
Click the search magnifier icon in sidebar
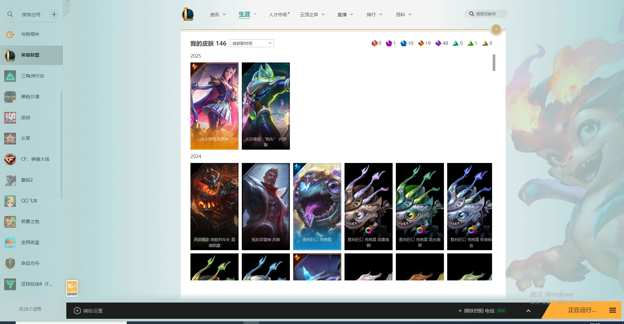[10, 14]
